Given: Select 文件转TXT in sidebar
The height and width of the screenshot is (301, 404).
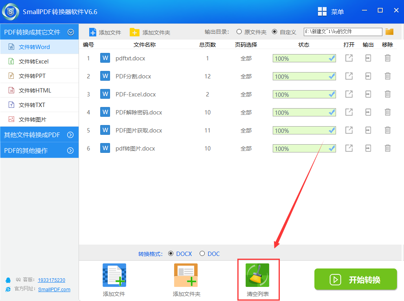Looking at the screenshot, I should coord(39,105).
